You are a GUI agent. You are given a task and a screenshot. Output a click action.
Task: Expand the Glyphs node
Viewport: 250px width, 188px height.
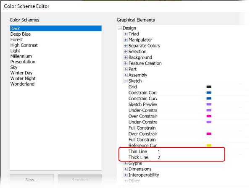coord(126,163)
